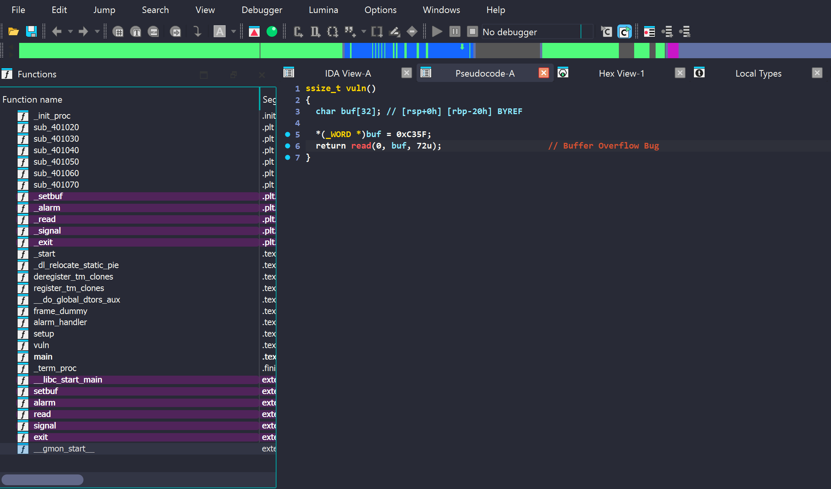Expand the back navigation history arrow
This screenshot has width=831, height=489.
[70, 32]
